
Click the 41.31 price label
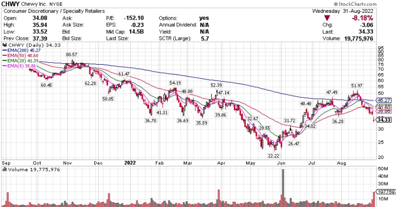click(x=162, y=112)
